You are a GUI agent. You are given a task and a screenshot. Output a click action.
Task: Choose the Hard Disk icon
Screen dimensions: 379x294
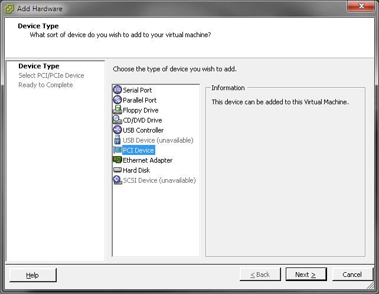[x=117, y=170]
